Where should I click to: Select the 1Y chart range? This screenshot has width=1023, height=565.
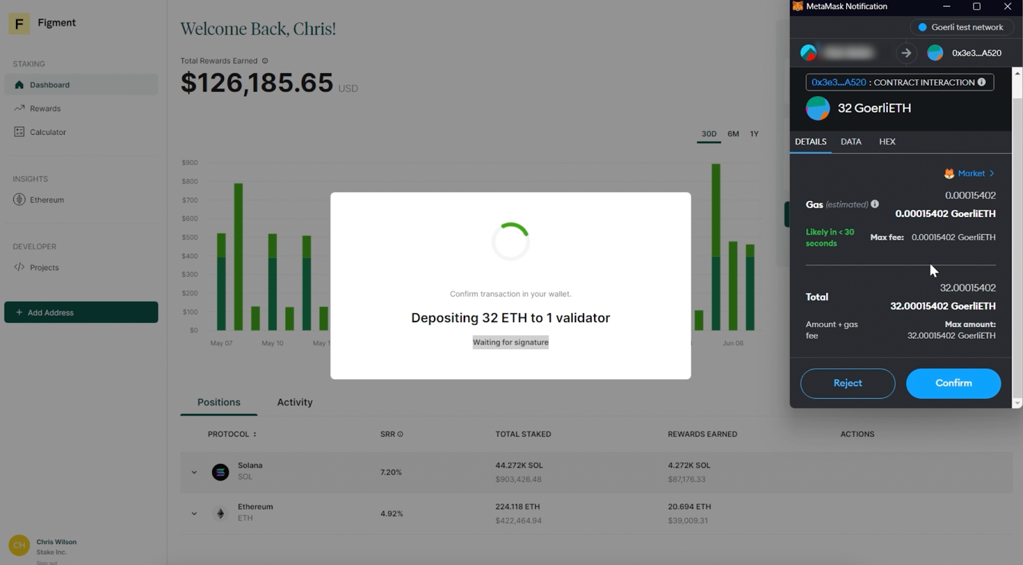tap(754, 134)
